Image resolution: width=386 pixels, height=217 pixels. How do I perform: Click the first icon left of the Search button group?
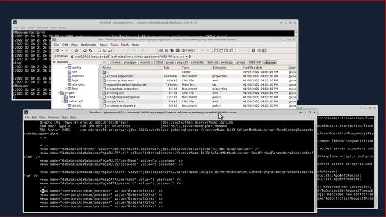tap(161, 51)
